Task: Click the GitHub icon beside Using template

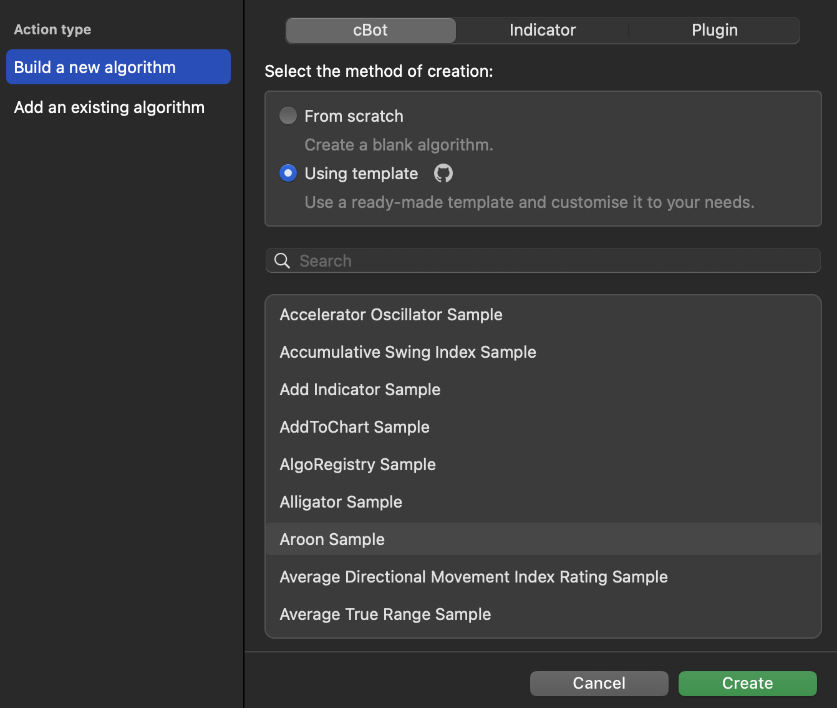Action: coord(443,173)
